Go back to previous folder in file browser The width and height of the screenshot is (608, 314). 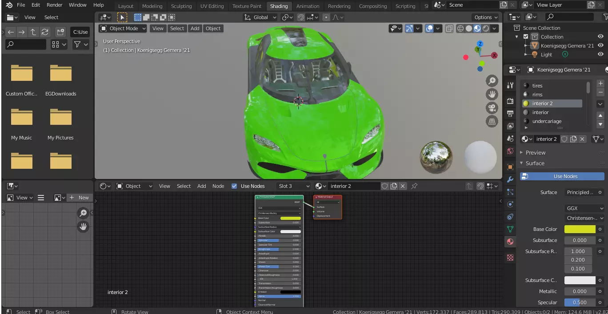coord(11,32)
